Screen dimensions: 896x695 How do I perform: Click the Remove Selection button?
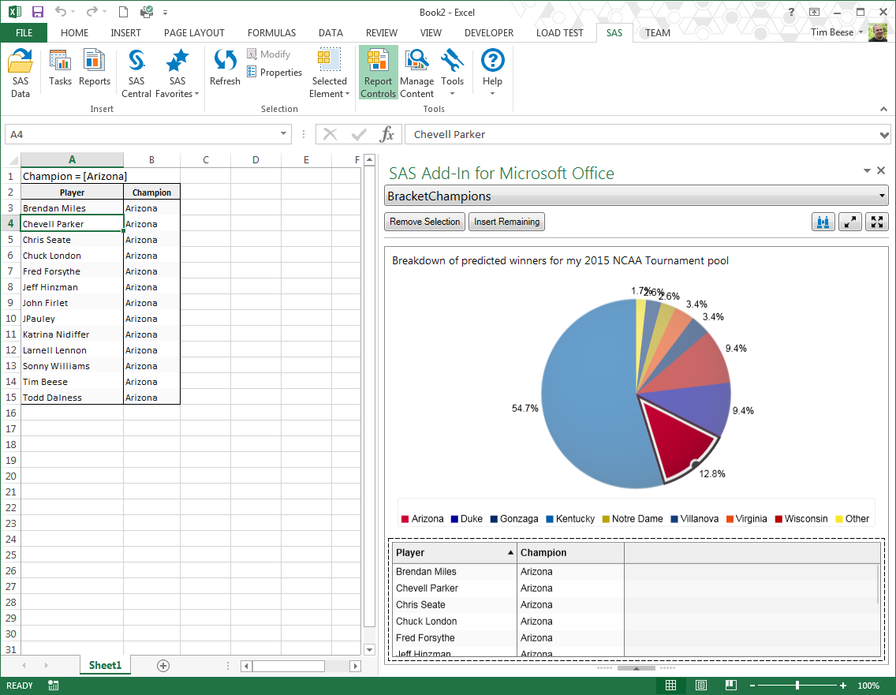click(x=424, y=222)
